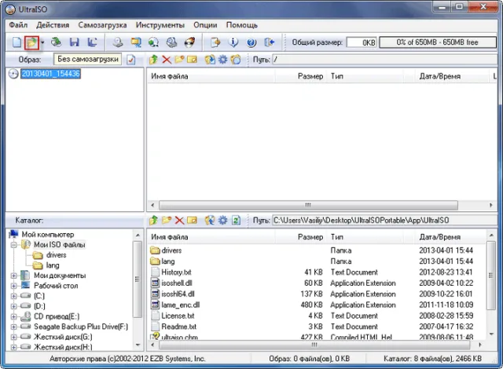Image resolution: width=503 pixels, height=369 pixels.
Task: Click the 650MB capacity progress bar
Action: click(x=438, y=42)
